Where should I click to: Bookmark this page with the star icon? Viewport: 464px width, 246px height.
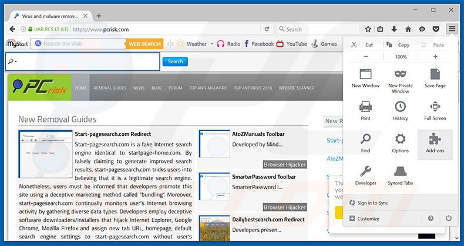(368, 29)
